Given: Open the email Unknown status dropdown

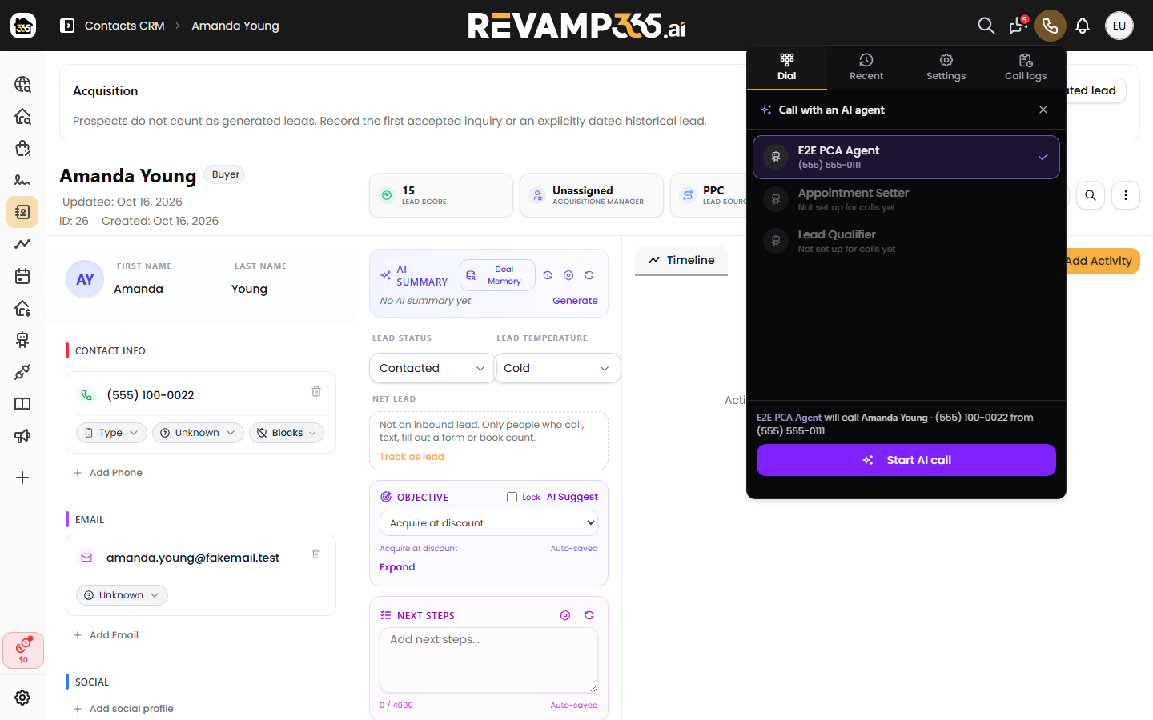Looking at the screenshot, I should point(122,595).
